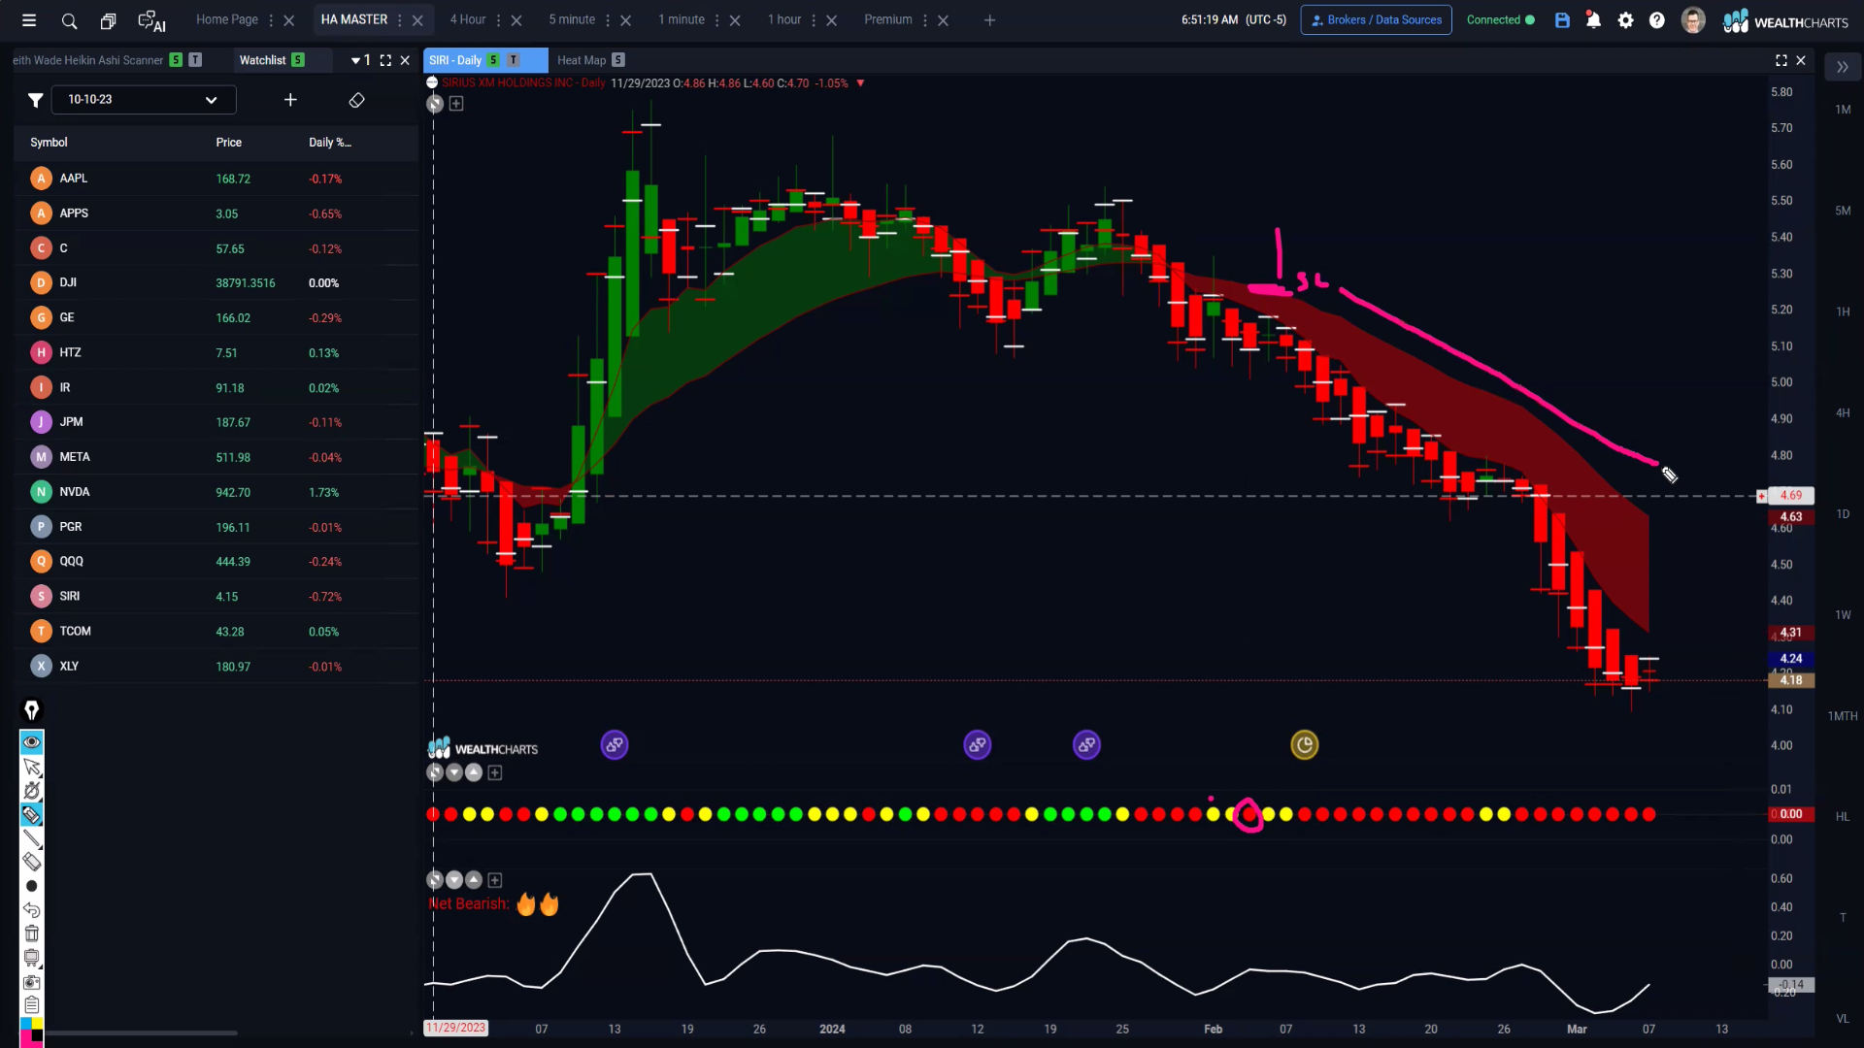The width and height of the screenshot is (1864, 1048).
Task: Click the watchlist filter funnel icon
Action: (35, 100)
